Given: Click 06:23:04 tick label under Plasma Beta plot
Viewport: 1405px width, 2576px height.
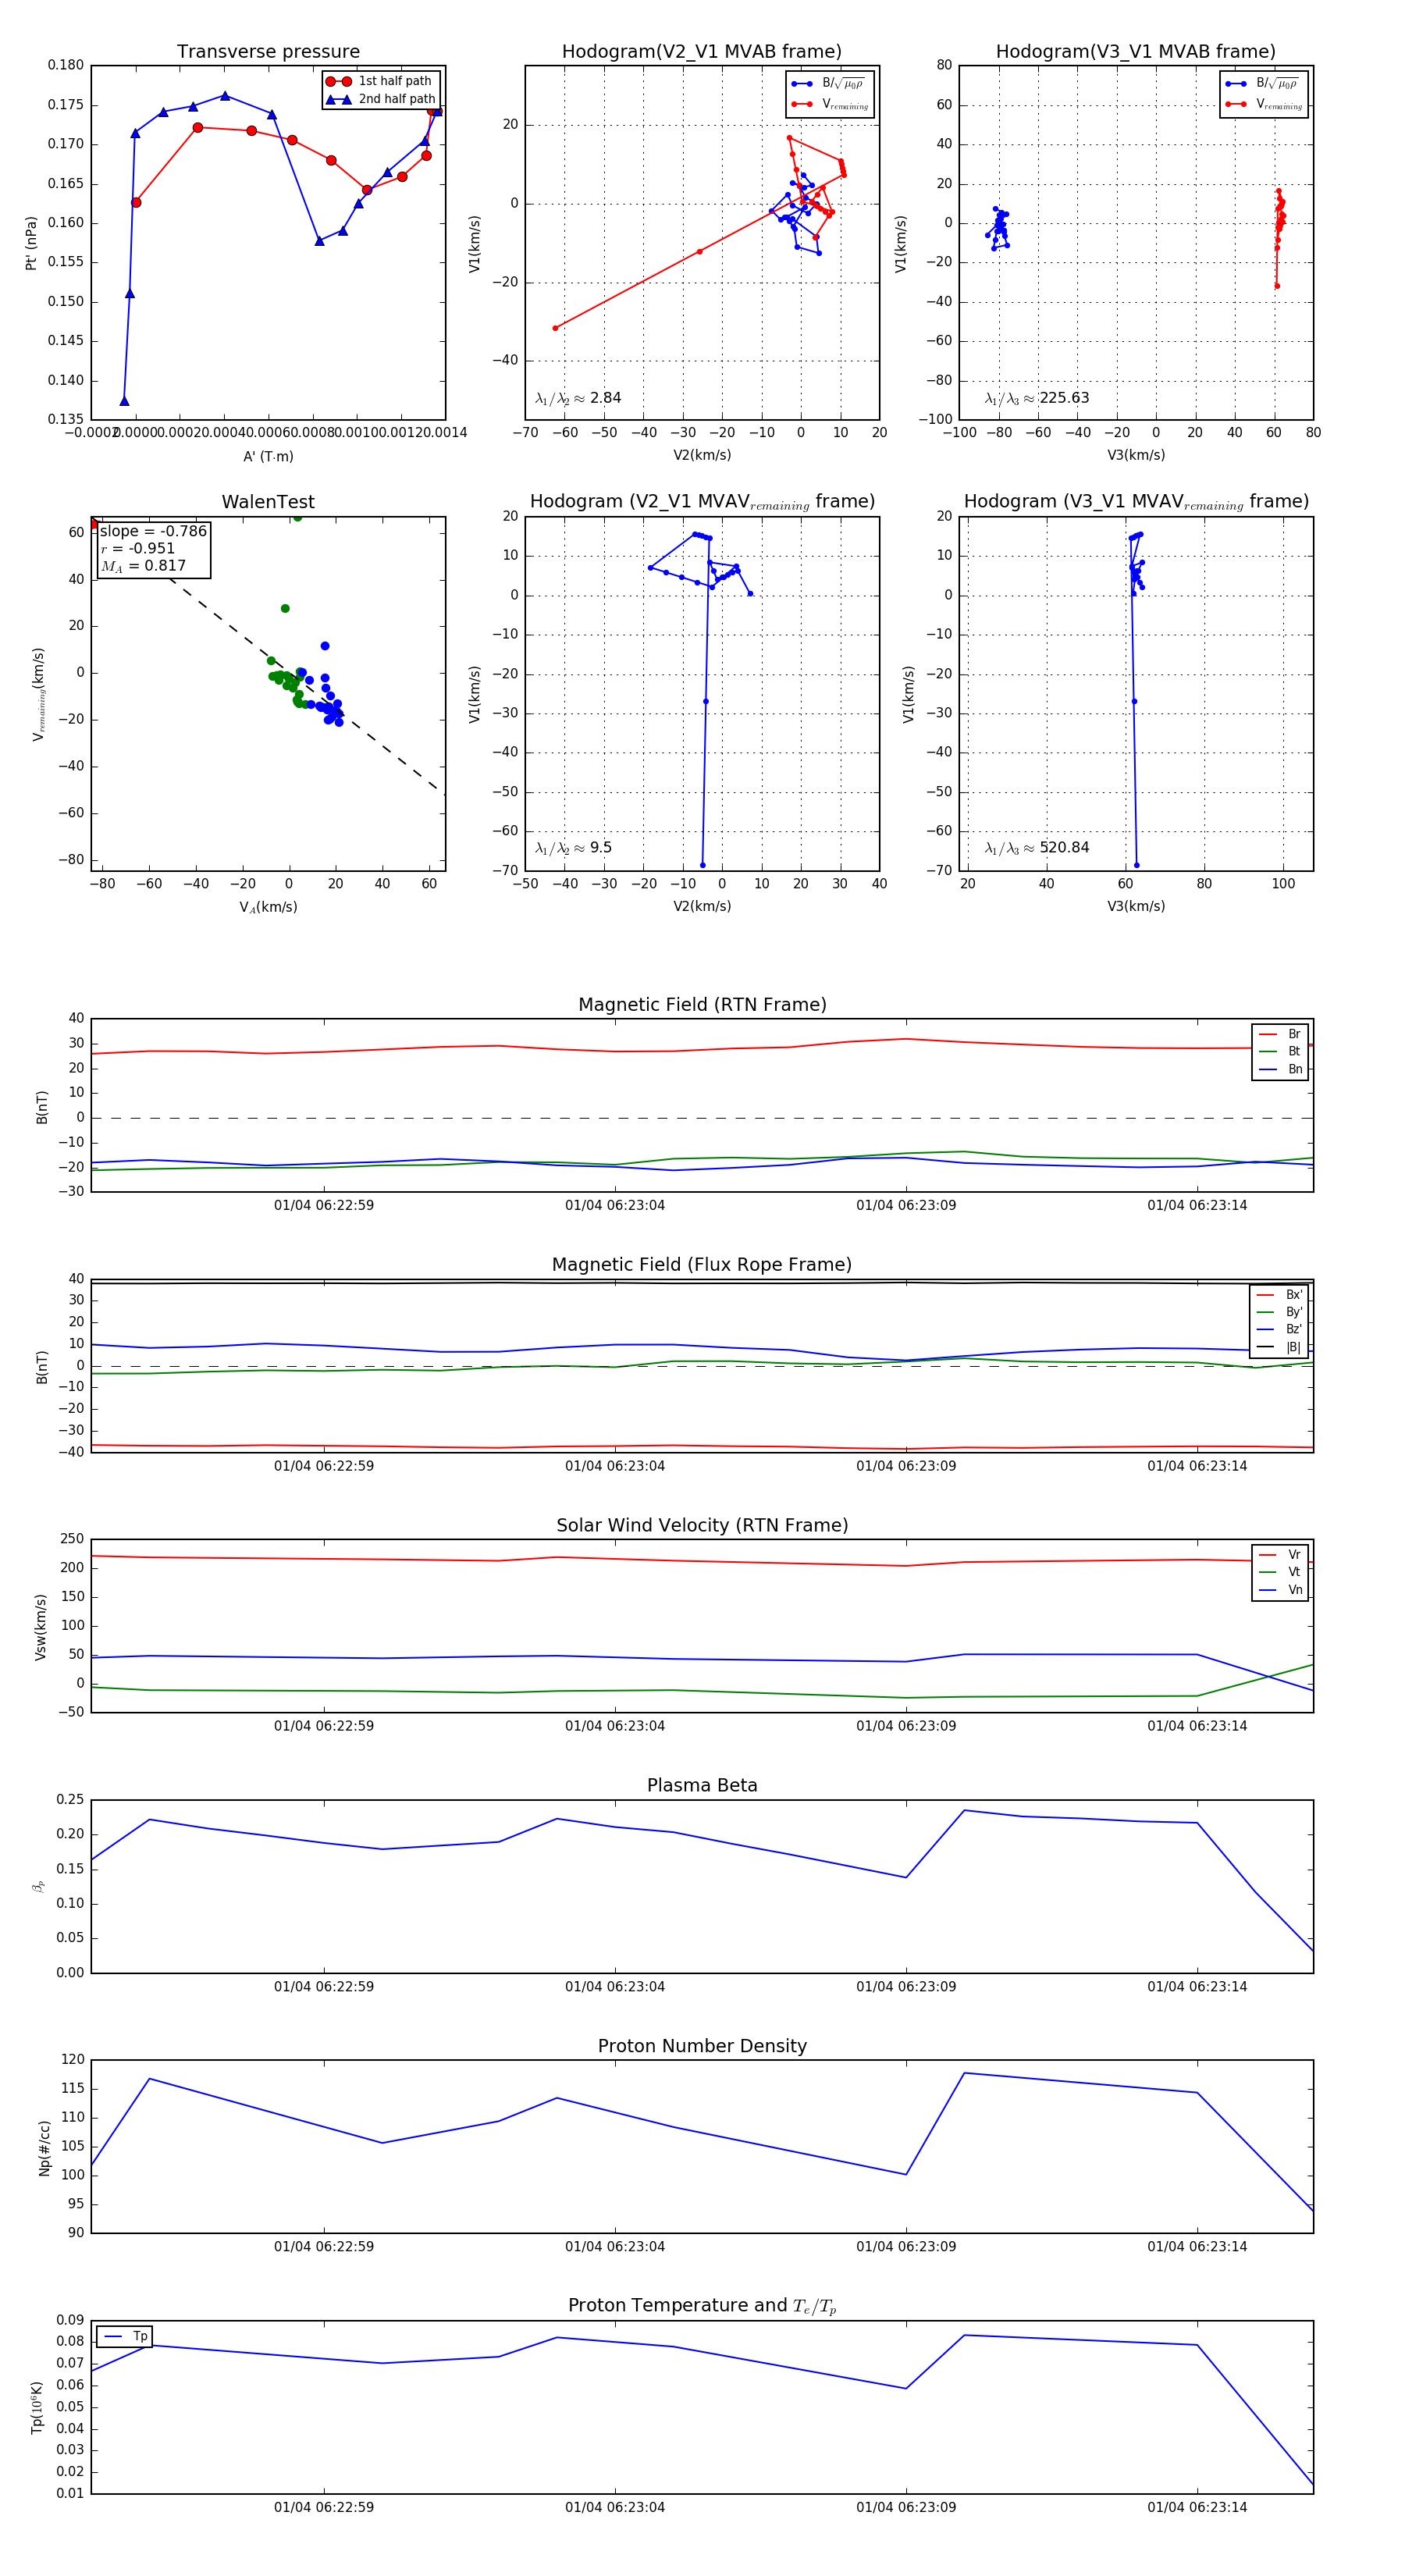Looking at the screenshot, I should tap(614, 1986).
